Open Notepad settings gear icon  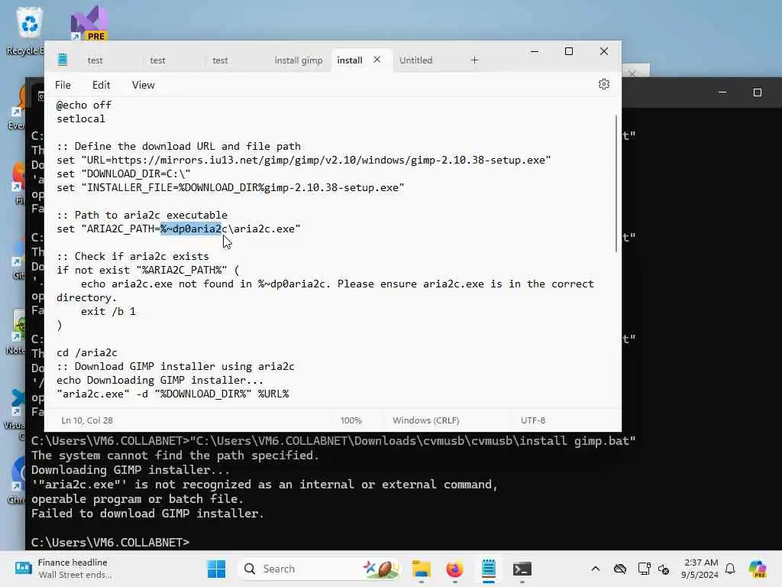point(603,84)
